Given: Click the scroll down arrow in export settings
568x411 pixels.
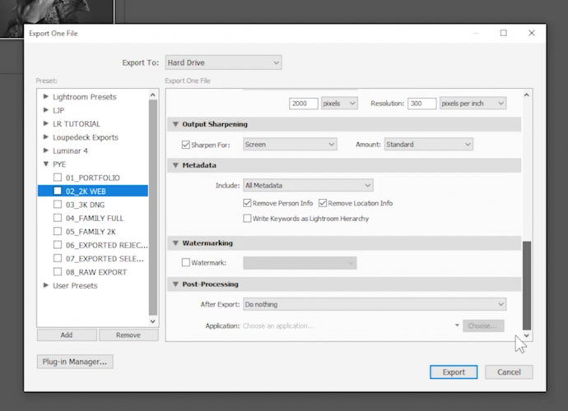Looking at the screenshot, I should pos(527,335).
